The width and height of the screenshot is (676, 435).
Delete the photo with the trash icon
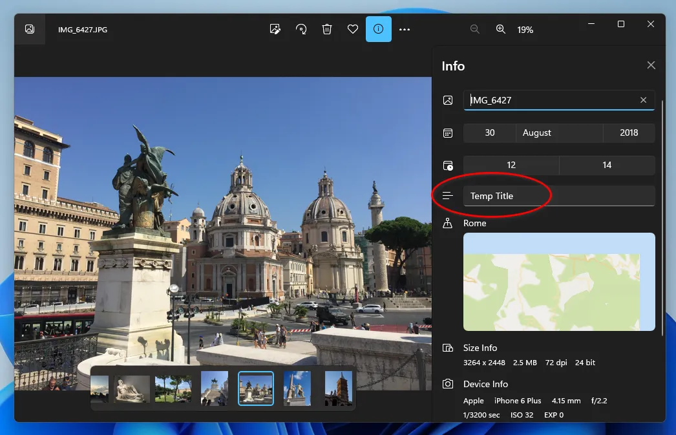coord(327,29)
